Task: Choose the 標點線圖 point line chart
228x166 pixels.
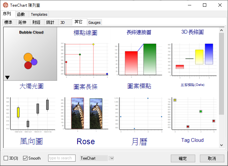Action: (x=85, y=54)
